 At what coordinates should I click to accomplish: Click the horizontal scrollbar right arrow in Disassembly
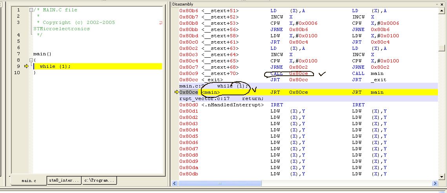[435, 183]
